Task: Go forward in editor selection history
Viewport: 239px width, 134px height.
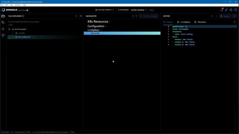Action: pyautogui.click(x=216, y=16)
